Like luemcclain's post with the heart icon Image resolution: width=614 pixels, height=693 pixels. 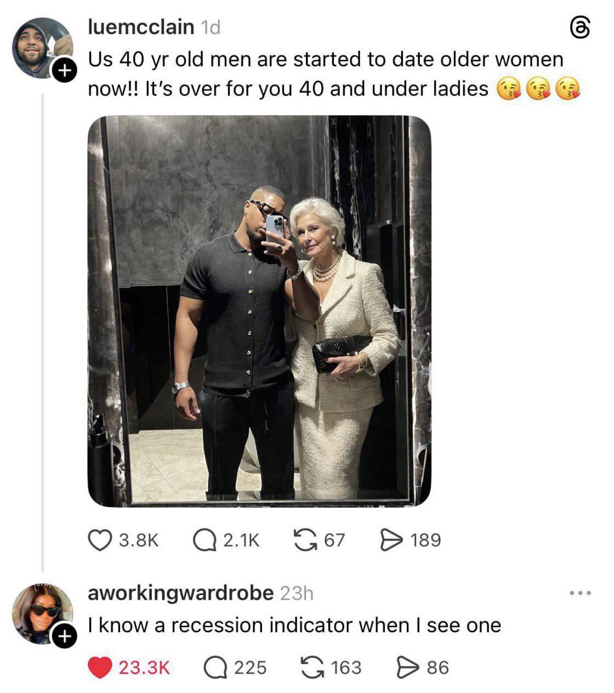coord(99,540)
